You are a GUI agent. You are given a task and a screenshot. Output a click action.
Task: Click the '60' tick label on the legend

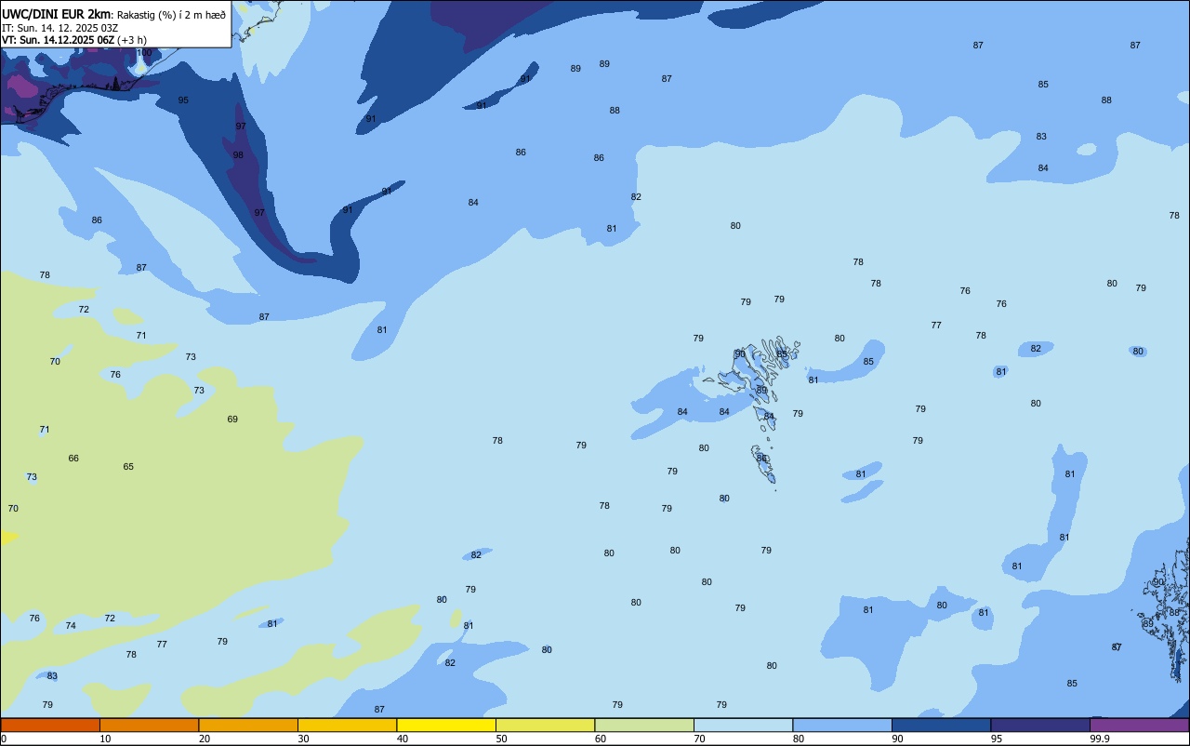coord(600,739)
